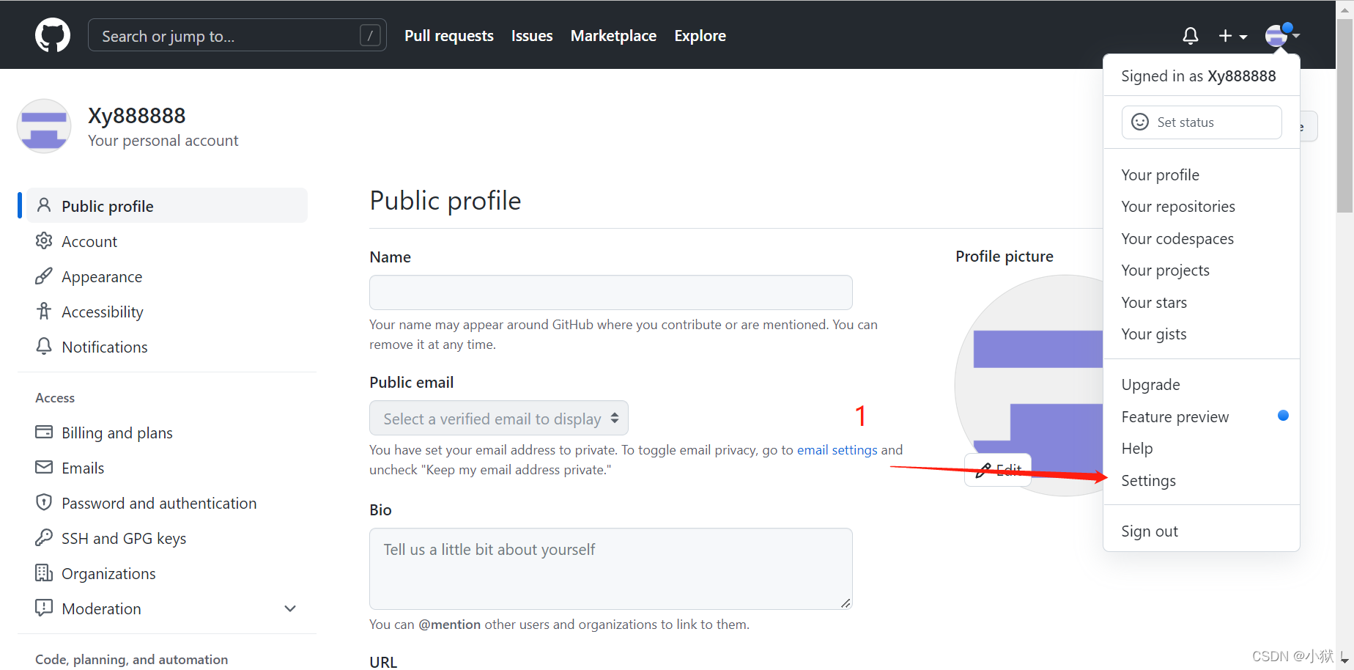The image size is (1354, 670).
Task: Click into the Bio text area
Action: coord(611,569)
